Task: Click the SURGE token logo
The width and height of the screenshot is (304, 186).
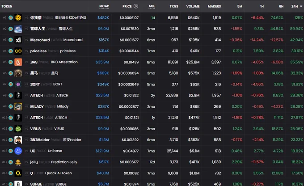Action: point(18,183)
